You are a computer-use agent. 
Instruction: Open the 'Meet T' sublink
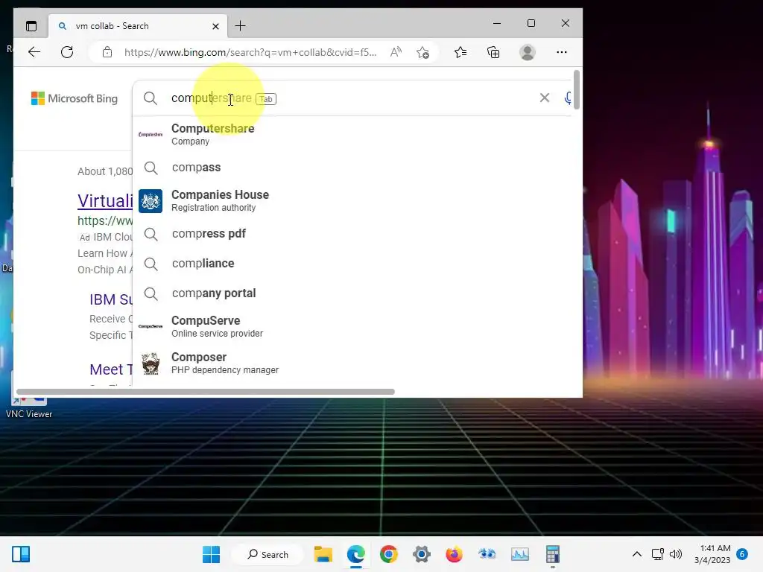[111, 369]
